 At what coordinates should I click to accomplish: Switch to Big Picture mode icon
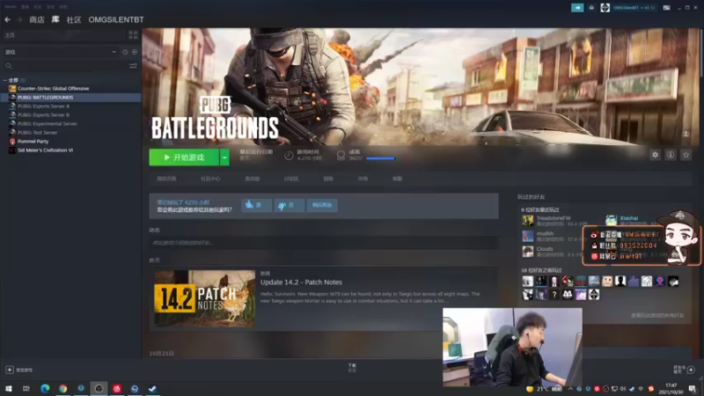(667, 8)
